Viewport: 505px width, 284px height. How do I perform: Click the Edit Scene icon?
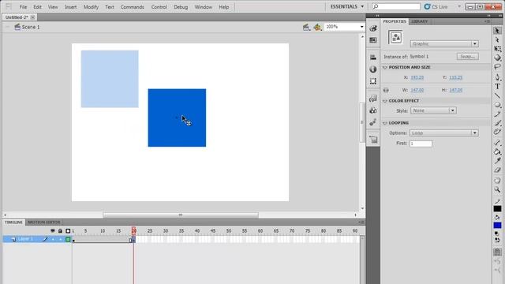pyautogui.click(x=306, y=28)
